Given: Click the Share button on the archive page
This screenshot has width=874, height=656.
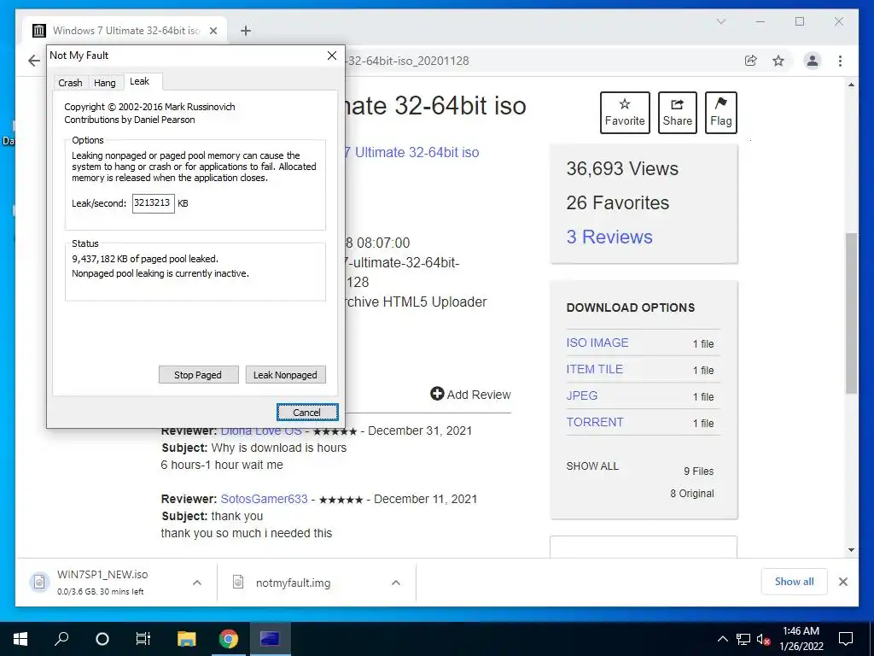Looking at the screenshot, I should pyautogui.click(x=677, y=113).
